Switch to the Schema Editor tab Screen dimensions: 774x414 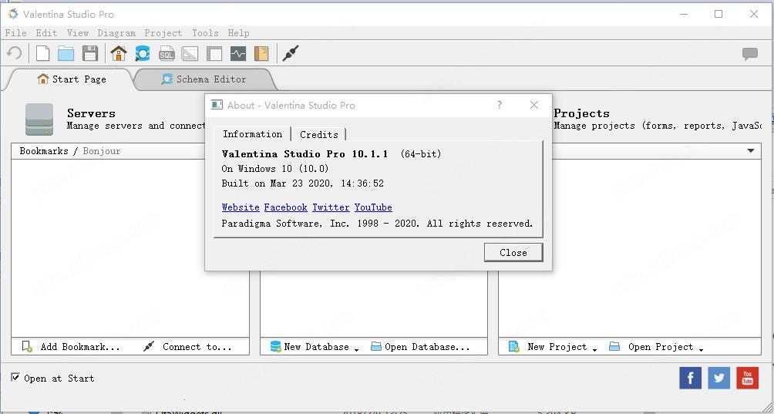pos(204,79)
